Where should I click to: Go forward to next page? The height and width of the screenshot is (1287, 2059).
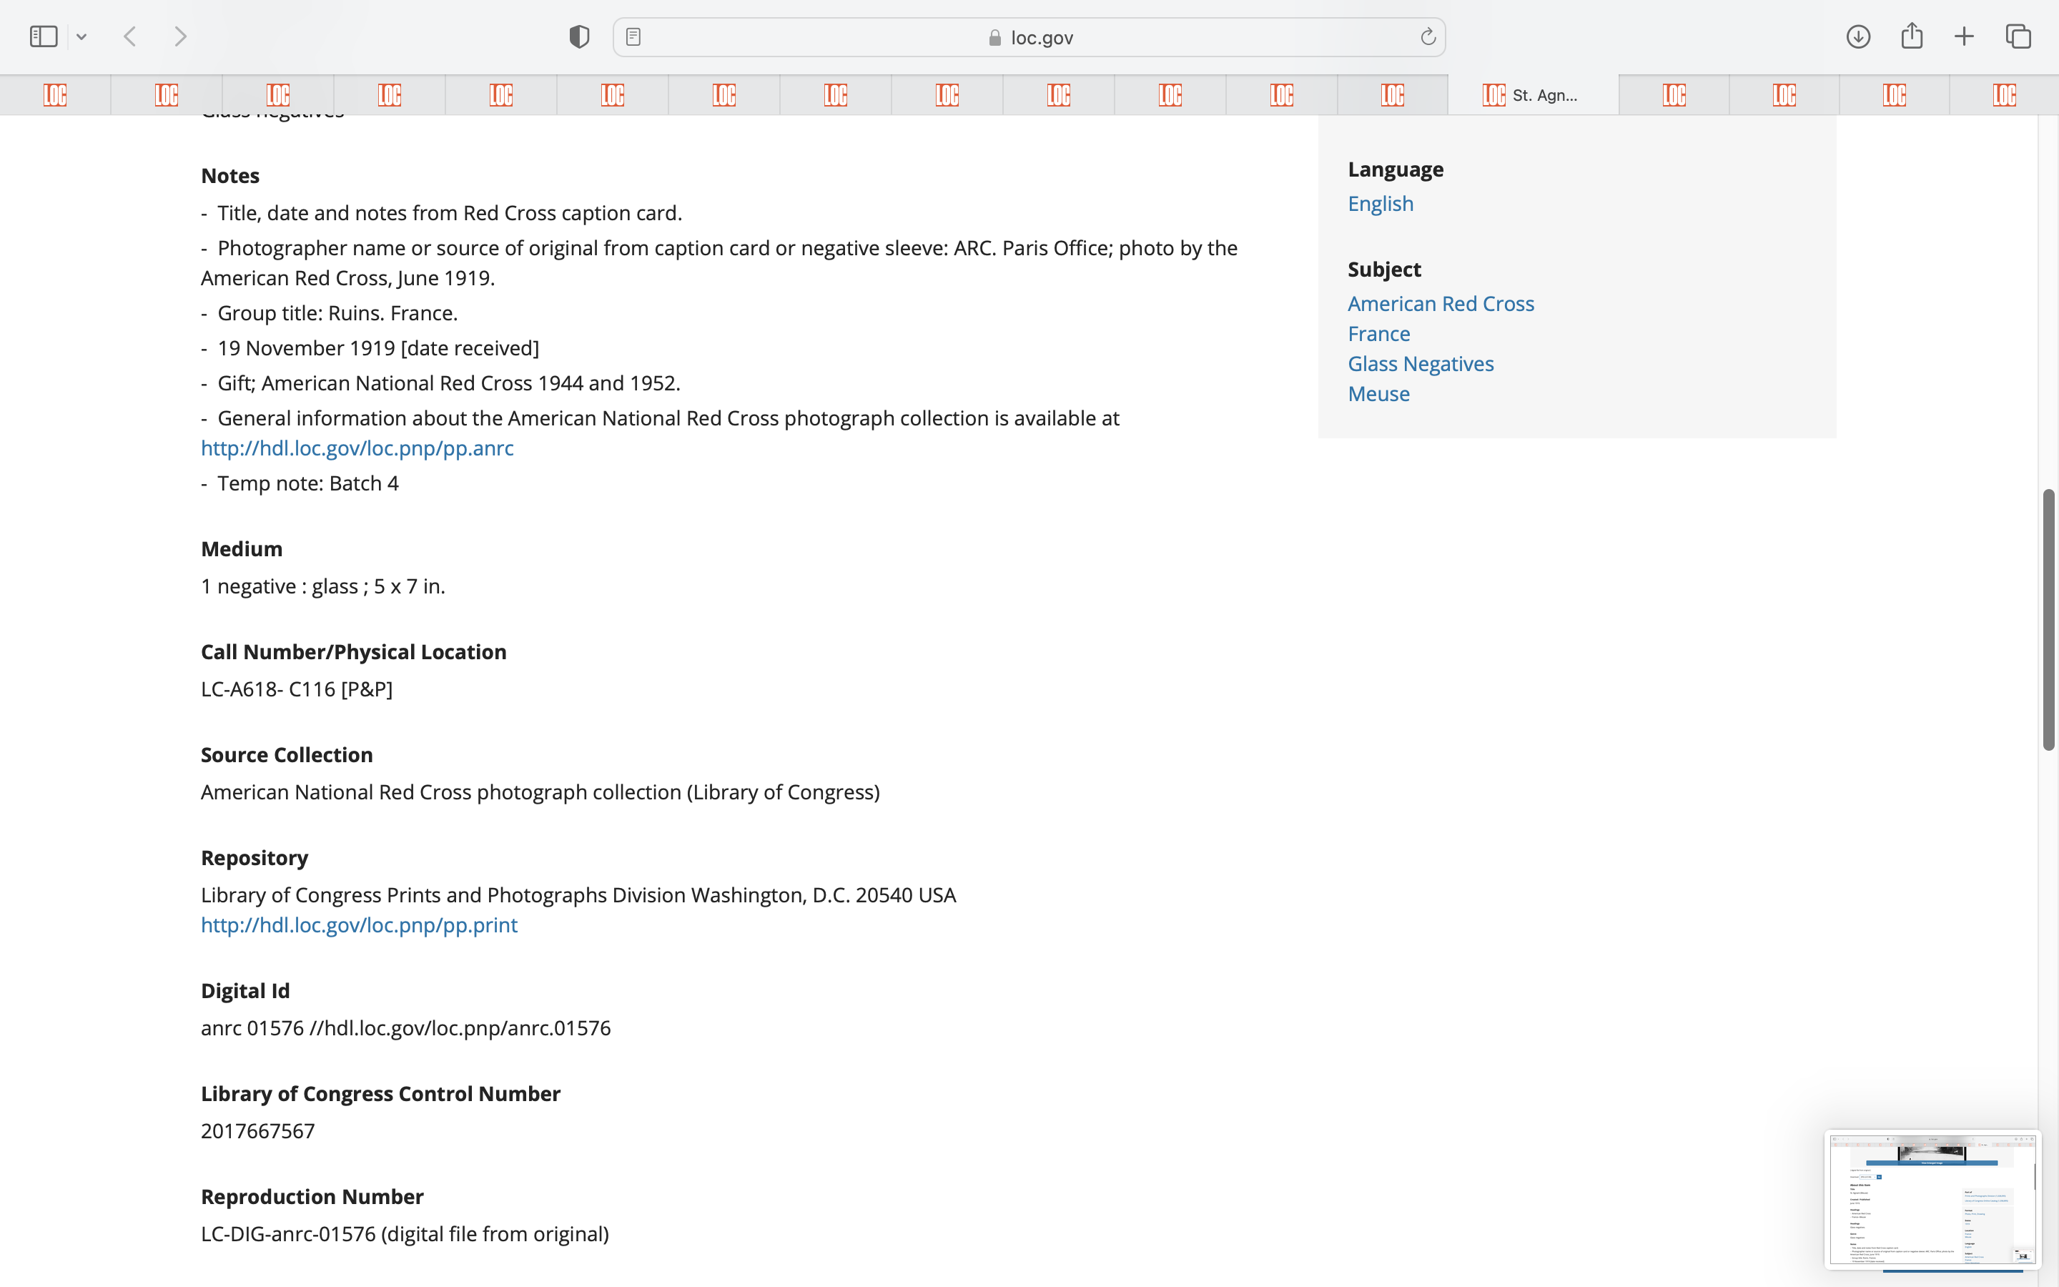point(180,36)
